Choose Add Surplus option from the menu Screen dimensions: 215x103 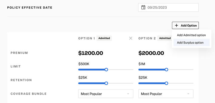click(x=192, y=43)
